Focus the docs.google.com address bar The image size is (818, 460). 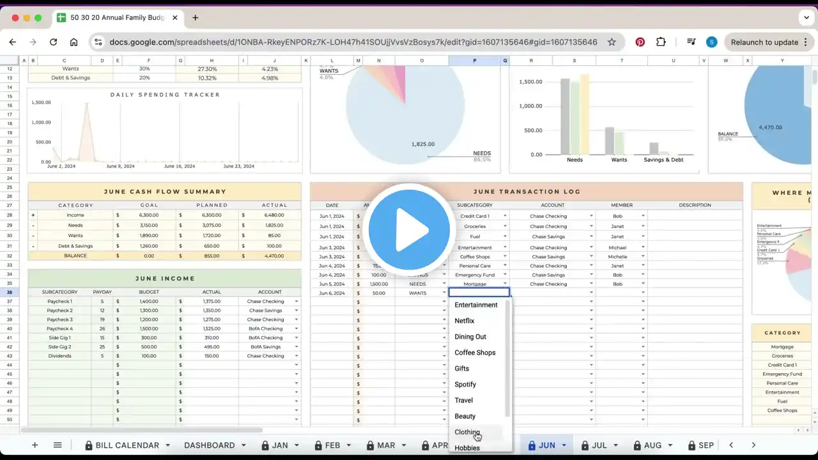pyautogui.click(x=353, y=42)
